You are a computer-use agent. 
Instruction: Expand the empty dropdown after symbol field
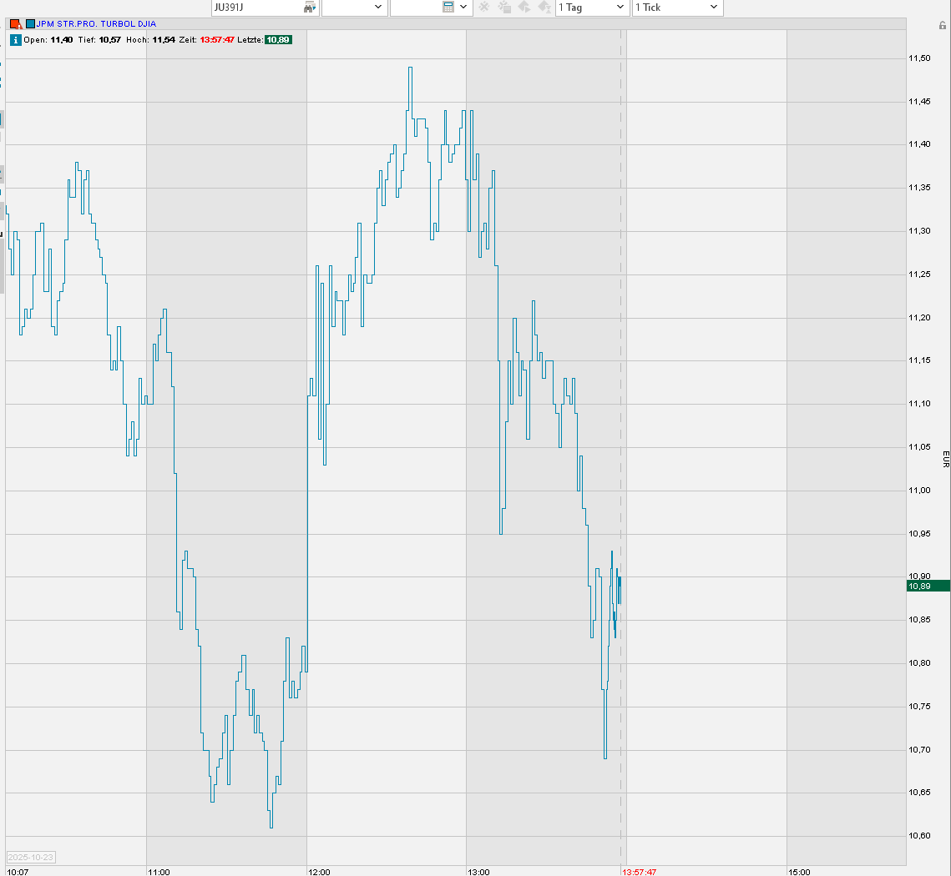tap(355, 8)
